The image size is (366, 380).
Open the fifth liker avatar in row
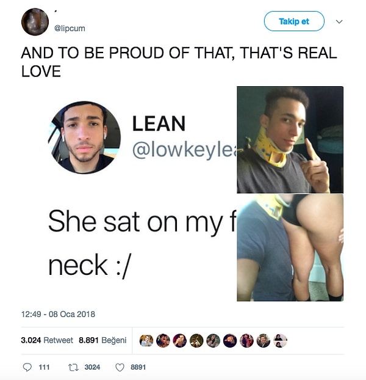pyautogui.click(x=213, y=340)
